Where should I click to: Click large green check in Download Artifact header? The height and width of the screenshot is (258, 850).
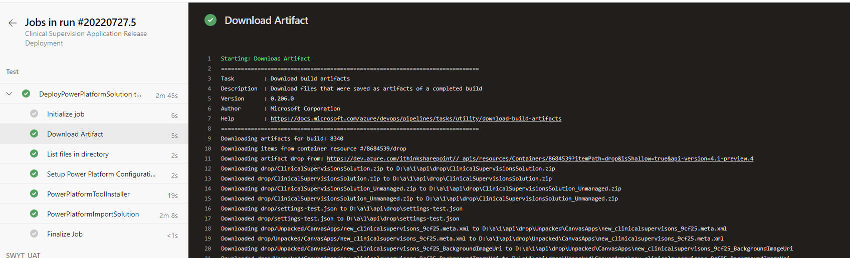210,20
